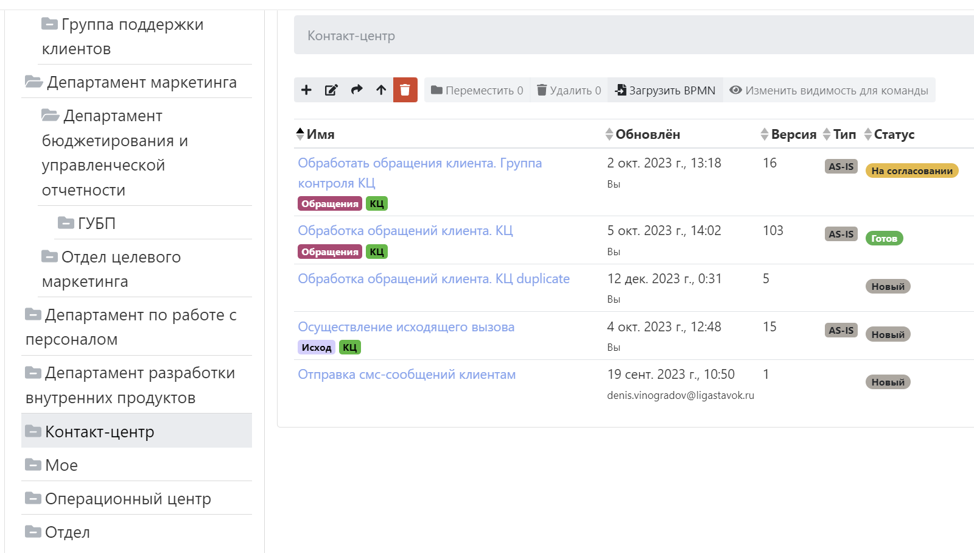Click Удалить 0 button
The height and width of the screenshot is (553, 974).
coord(569,90)
